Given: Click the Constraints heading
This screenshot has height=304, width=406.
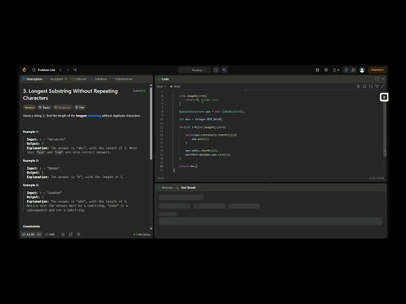Looking at the screenshot, I should (31, 226).
